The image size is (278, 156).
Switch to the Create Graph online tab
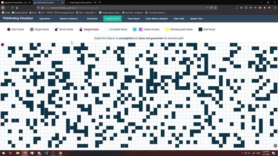point(81,3)
